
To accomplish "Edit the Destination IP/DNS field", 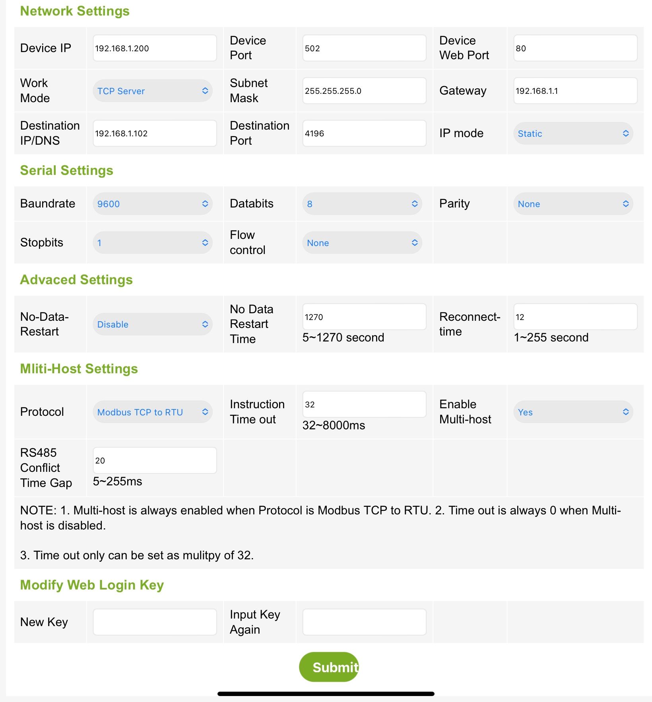I will 155,133.
